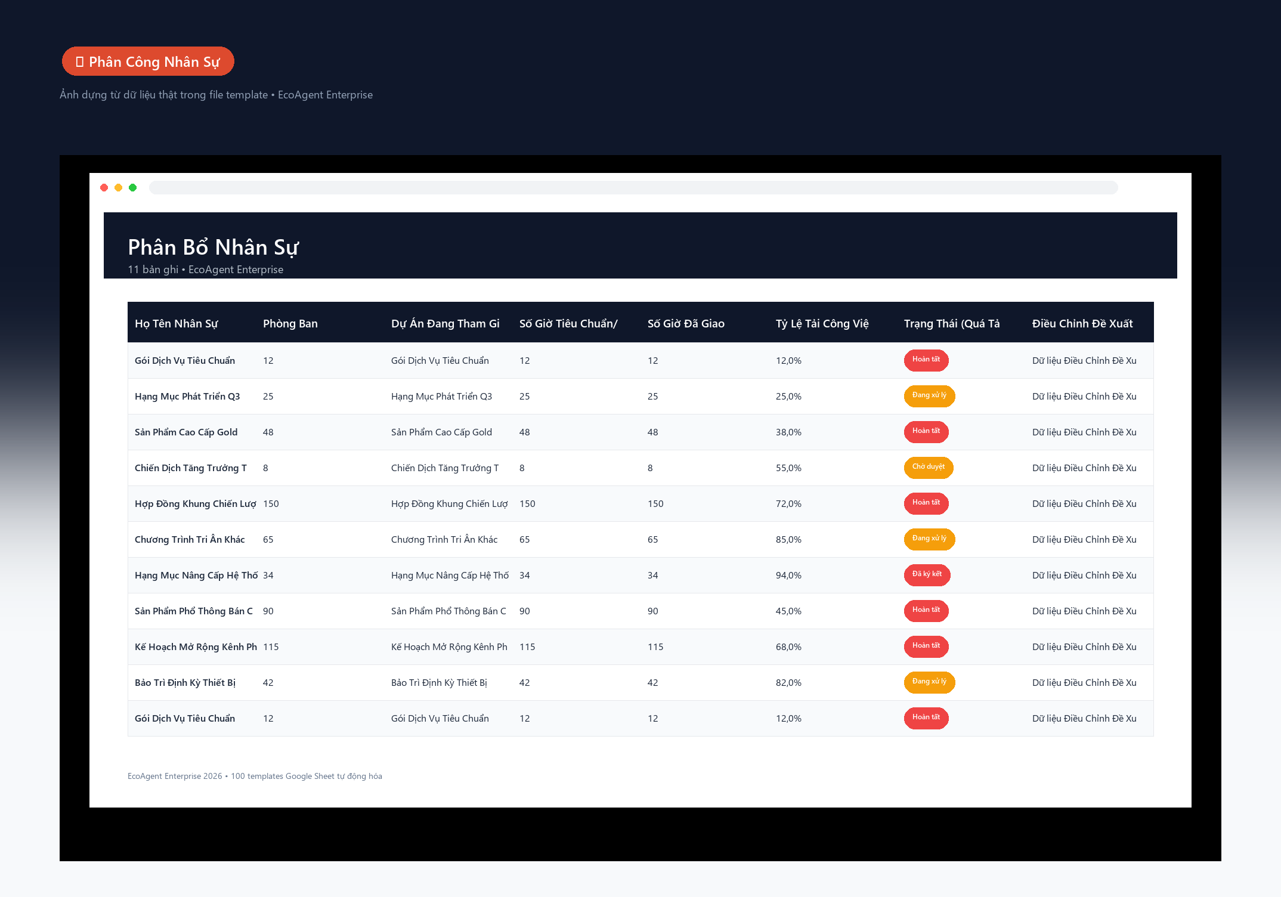Screen dimensions: 1281x897
Task: Click Hoàn tất badge in the 68,0% row
Action: [926, 646]
